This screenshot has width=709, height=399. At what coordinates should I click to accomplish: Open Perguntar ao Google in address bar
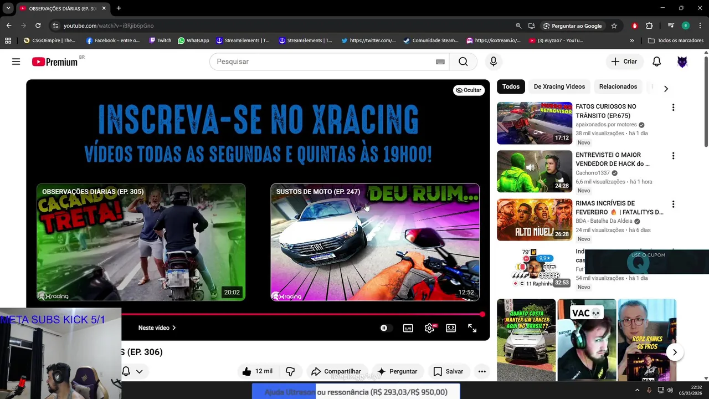(573, 25)
